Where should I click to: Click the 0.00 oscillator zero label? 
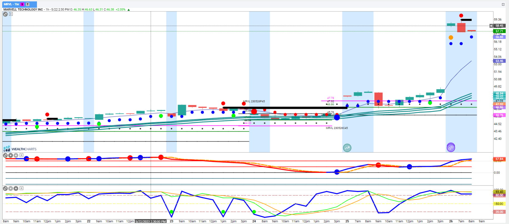[x=497, y=173]
